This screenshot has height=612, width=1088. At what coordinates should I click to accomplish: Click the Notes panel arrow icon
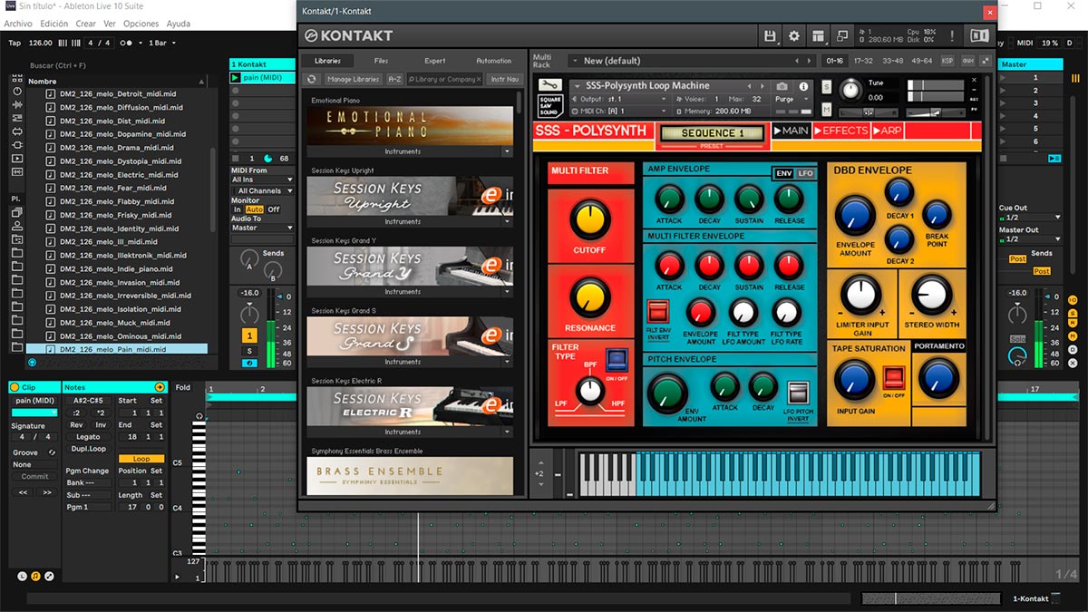click(x=160, y=387)
